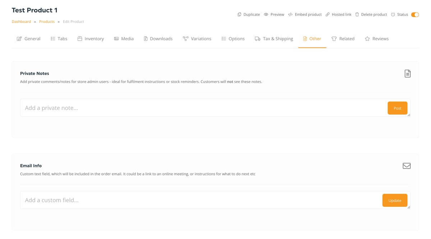Open Products breadcrumb link

click(x=47, y=22)
